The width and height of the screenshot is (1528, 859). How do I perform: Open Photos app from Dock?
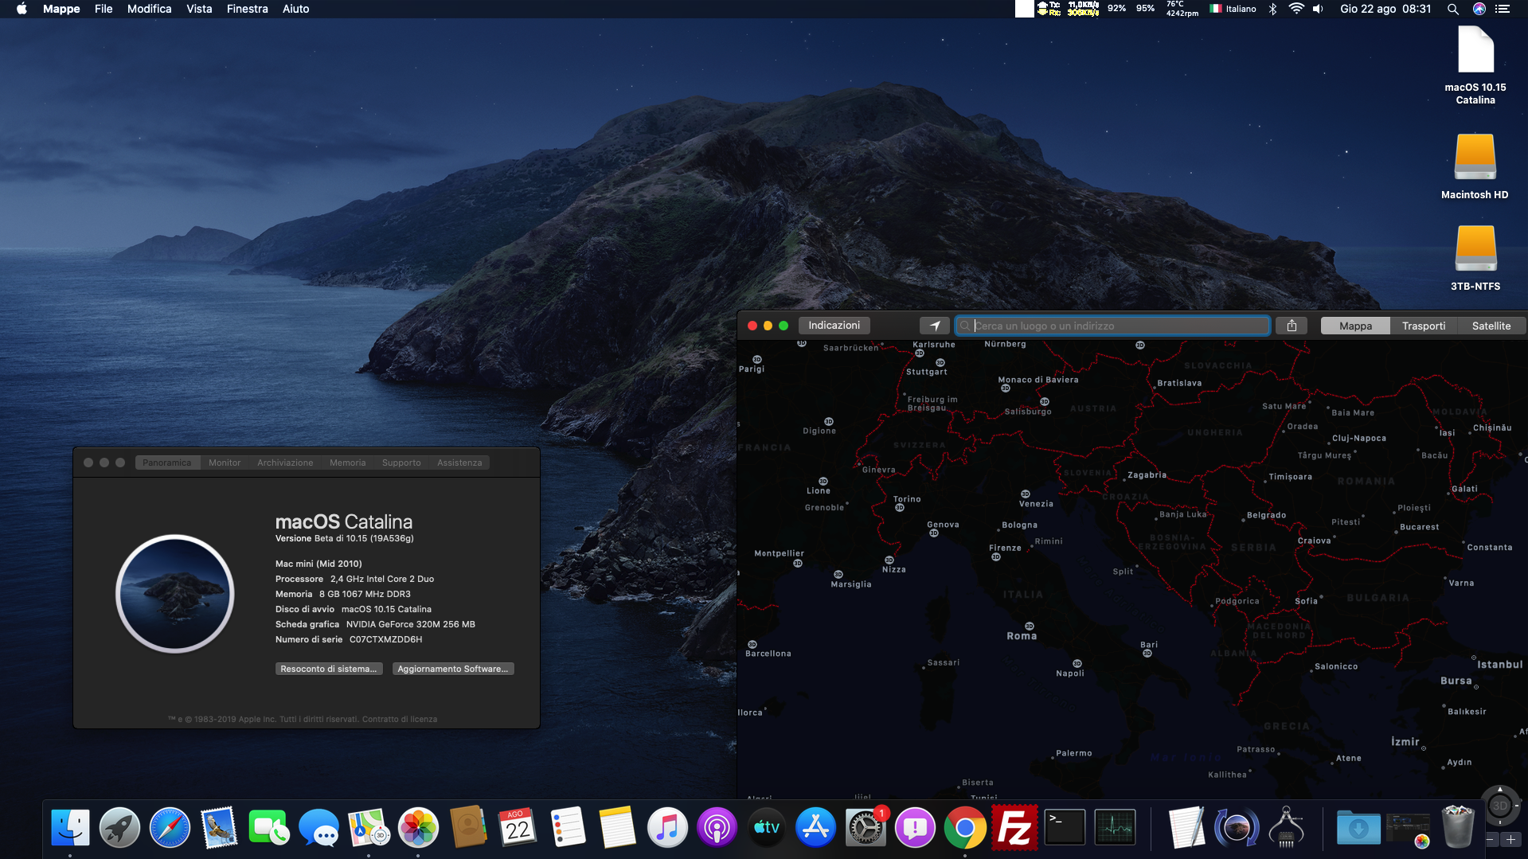tap(418, 828)
